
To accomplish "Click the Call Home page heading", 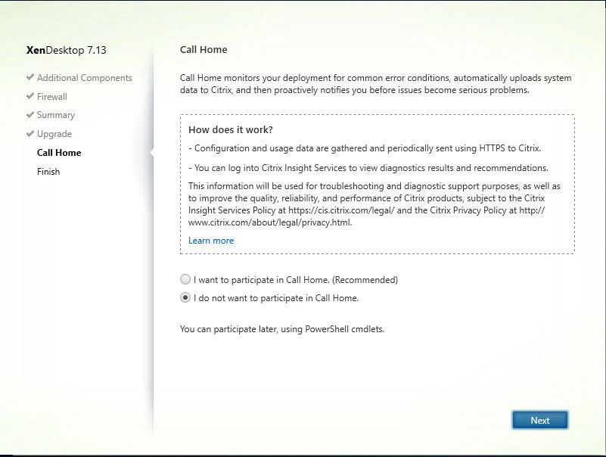I will (204, 50).
